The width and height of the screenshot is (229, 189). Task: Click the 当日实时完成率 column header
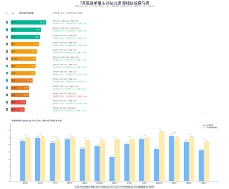click(26, 13)
